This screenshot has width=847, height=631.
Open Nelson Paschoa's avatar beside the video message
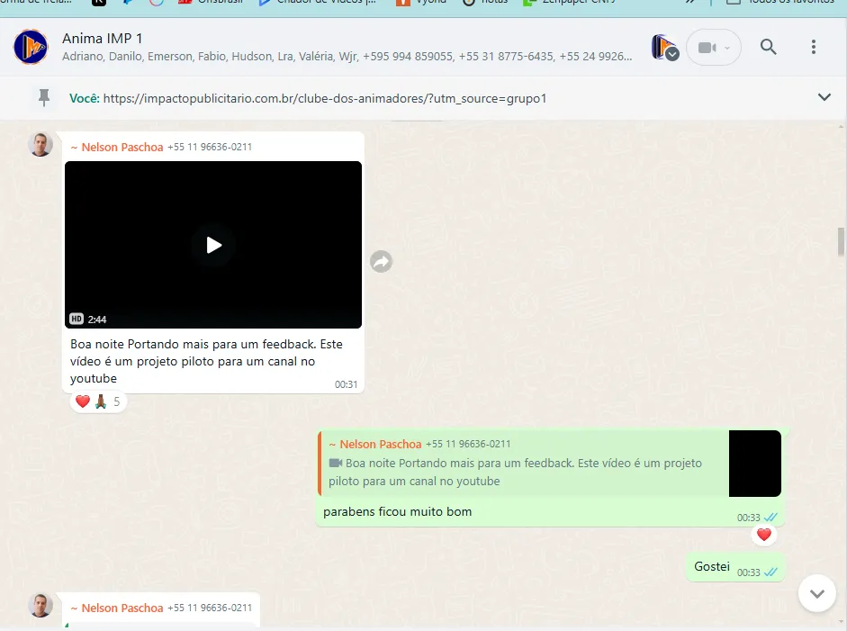pyautogui.click(x=41, y=144)
